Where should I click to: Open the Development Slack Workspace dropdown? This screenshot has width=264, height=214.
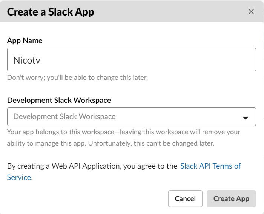tap(131, 116)
